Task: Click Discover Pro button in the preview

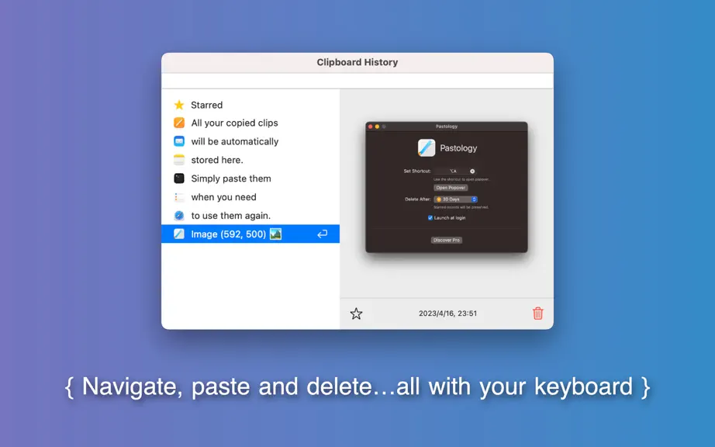Action: pos(447,240)
